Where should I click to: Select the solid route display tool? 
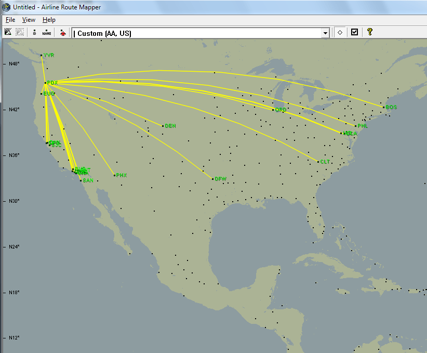click(x=7, y=32)
